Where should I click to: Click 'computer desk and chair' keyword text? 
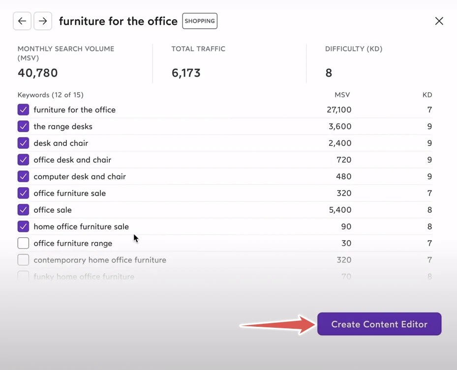(x=80, y=176)
